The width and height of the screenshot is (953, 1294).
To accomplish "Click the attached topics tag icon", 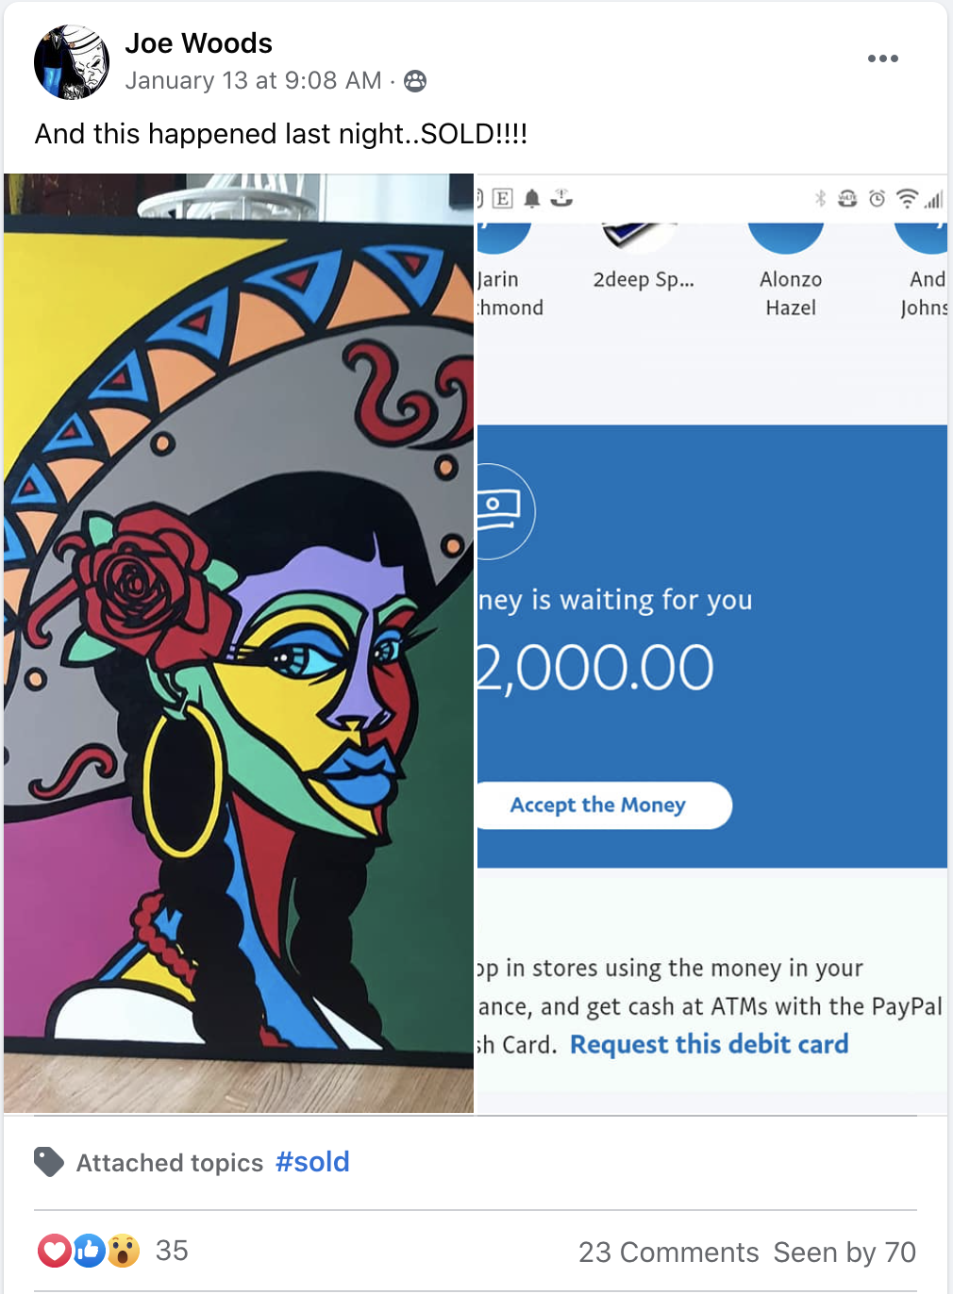I will (x=49, y=1162).
